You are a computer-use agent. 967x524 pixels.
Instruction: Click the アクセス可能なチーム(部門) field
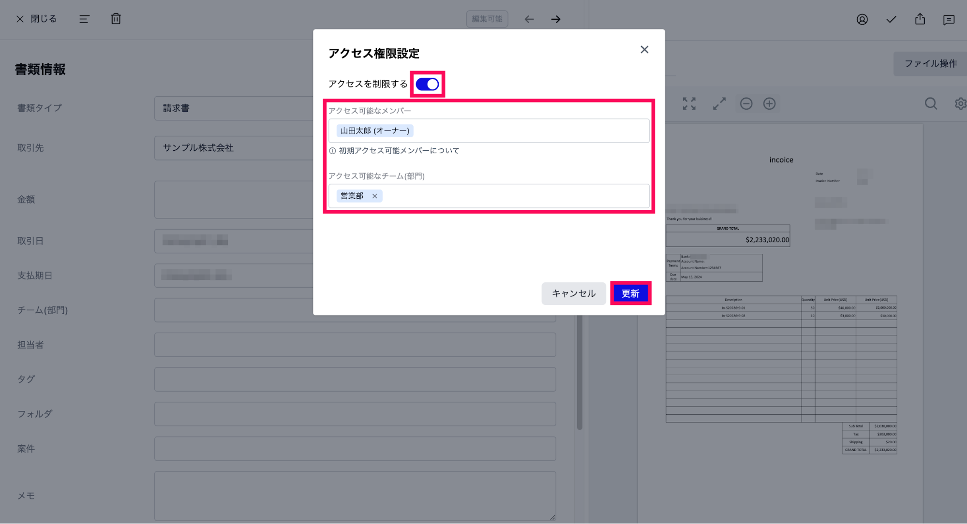489,196
